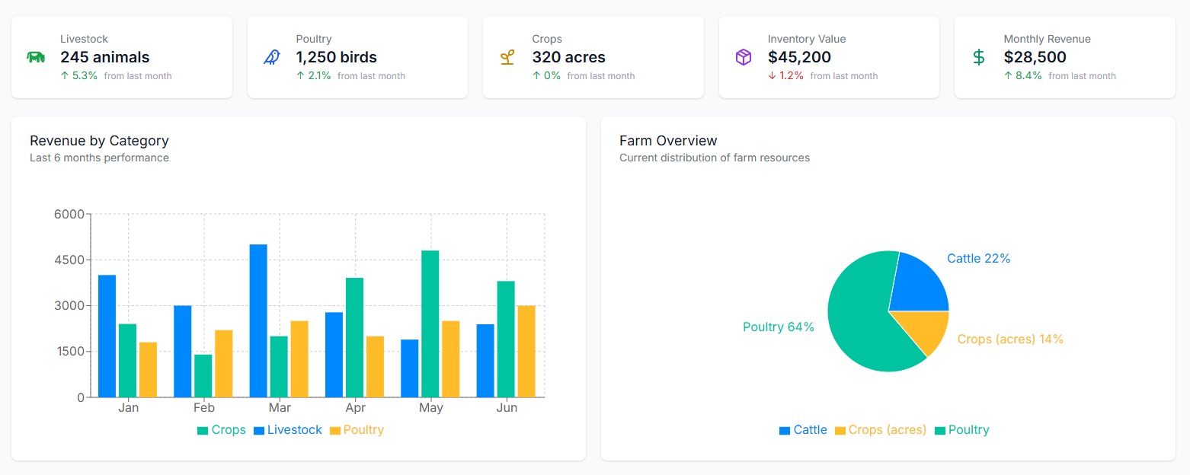The height and width of the screenshot is (475, 1190).
Task: Toggle Crops series in bar chart legend
Action: 222,430
